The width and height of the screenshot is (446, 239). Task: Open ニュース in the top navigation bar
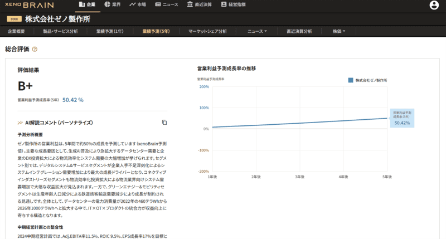[167, 5]
